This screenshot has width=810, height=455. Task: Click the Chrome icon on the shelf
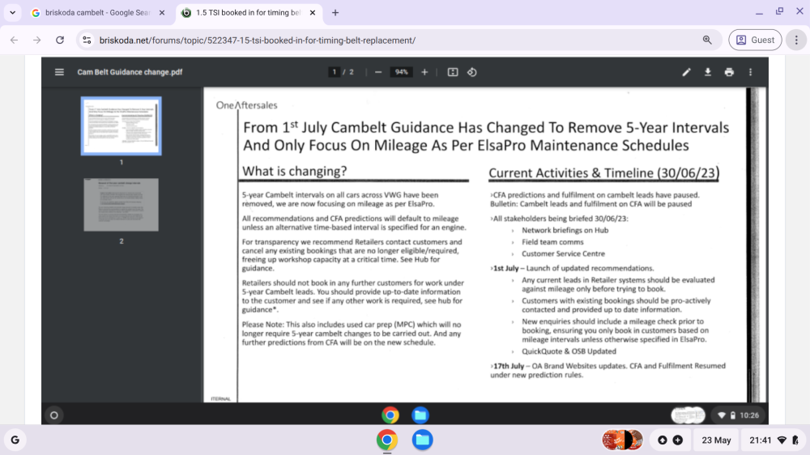(387, 440)
